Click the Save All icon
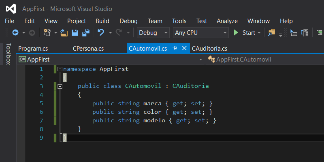The height and width of the screenshot is (162, 324). tap(86, 33)
